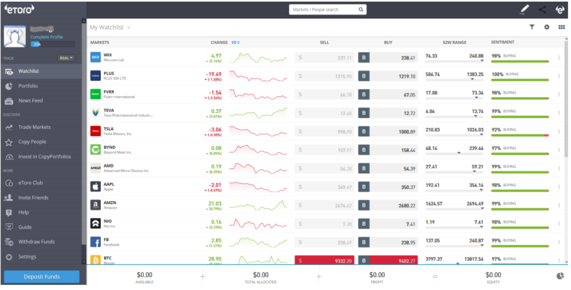Viewport: 571px width, 290px height.
Task: Click the share icon in top bar
Action: (542, 10)
